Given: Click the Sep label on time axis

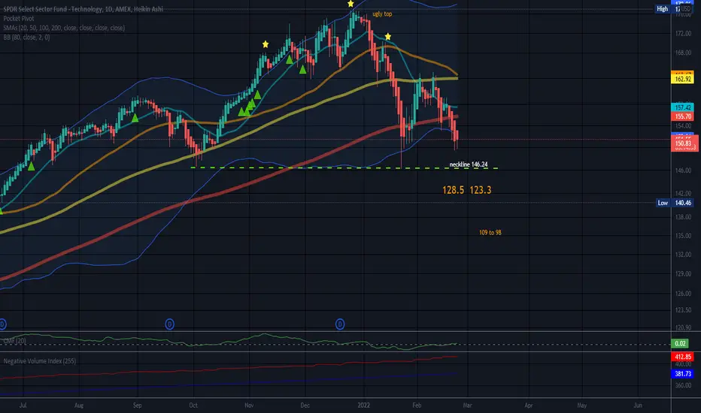Looking at the screenshot, I should click(x=137, y=405).
